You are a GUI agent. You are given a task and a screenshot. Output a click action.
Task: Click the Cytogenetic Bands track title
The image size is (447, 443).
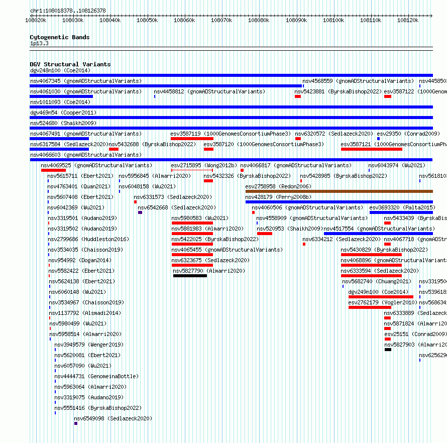[60, 37]
